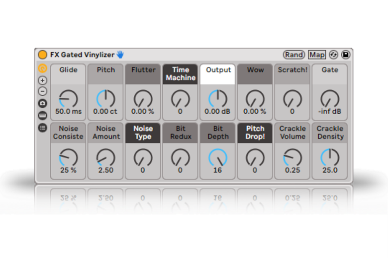Select the Flutter macro label
Viewport: 388px width, 258px height.
click(143, 74)
